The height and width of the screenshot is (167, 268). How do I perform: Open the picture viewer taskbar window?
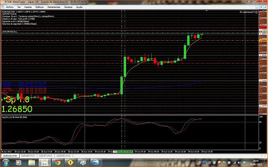point(96,163)
